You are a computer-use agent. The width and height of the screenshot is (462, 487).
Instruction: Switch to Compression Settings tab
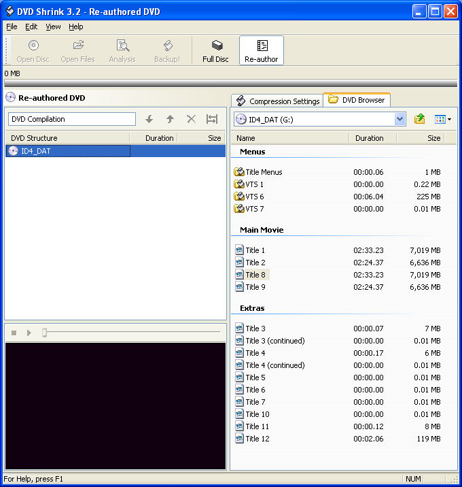(278, 101)
